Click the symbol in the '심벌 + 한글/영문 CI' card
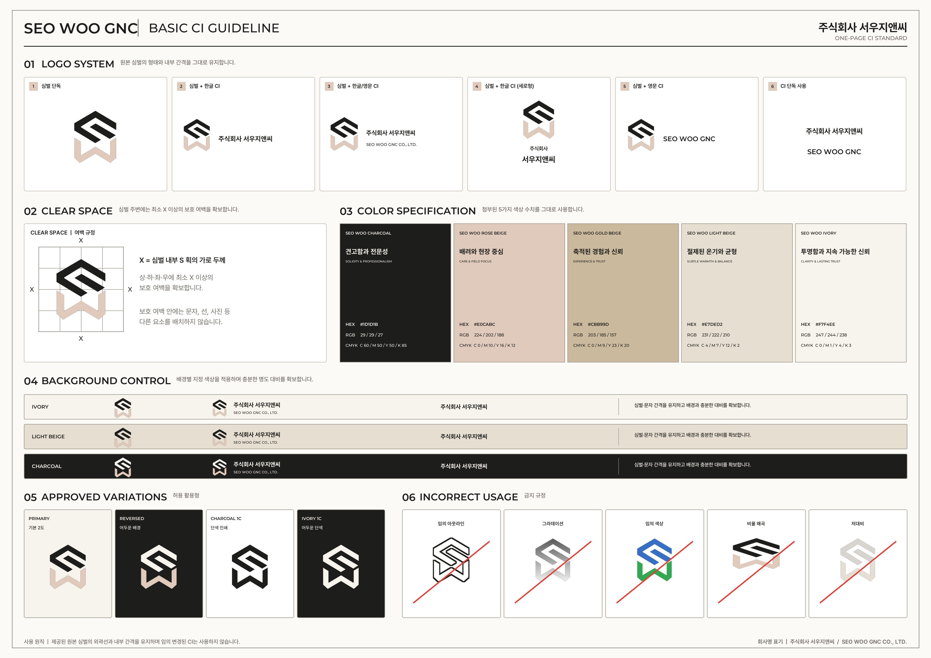The height and width of the screenshot is (658, 931). 344,134
